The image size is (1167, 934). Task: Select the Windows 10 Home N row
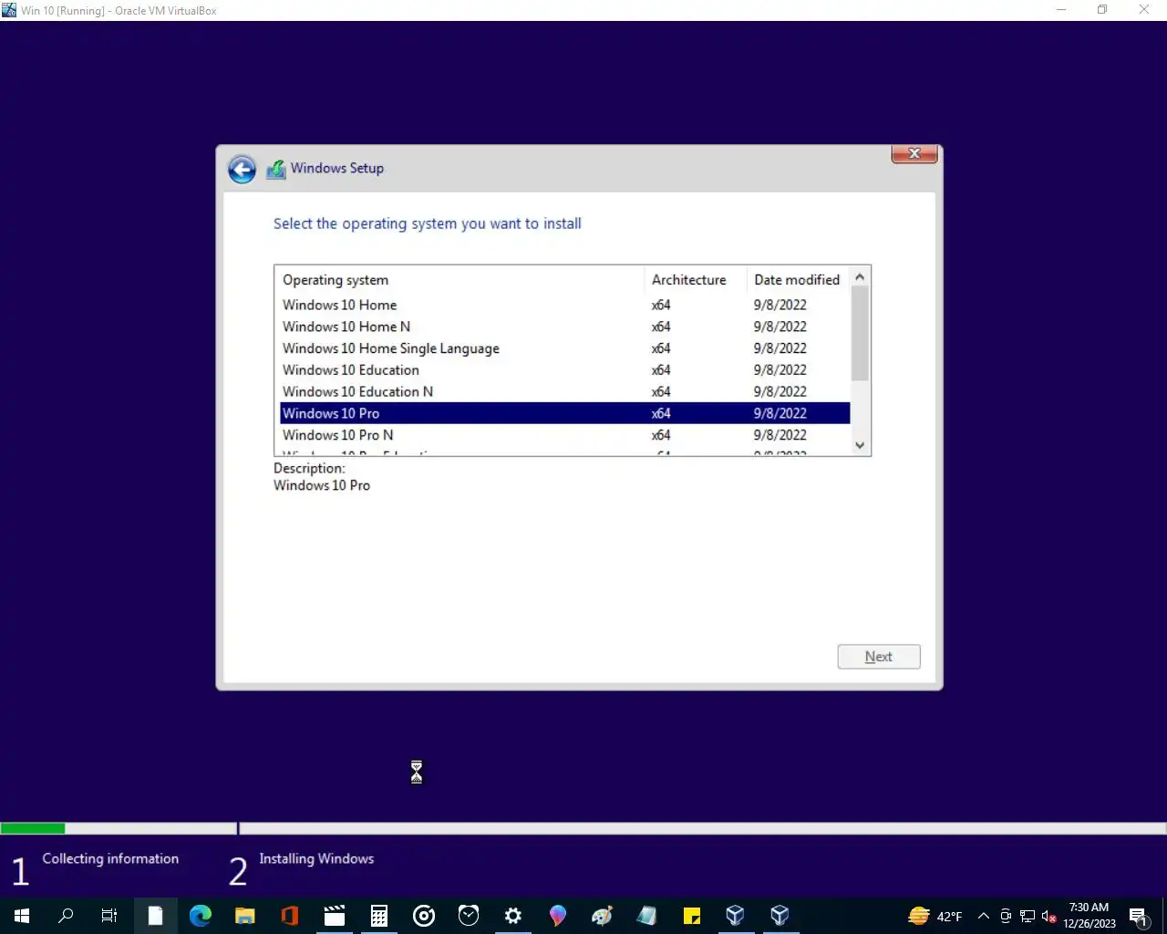pos(564,327)
